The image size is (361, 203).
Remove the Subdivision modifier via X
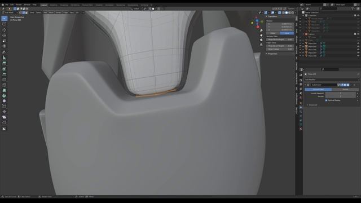354,85
